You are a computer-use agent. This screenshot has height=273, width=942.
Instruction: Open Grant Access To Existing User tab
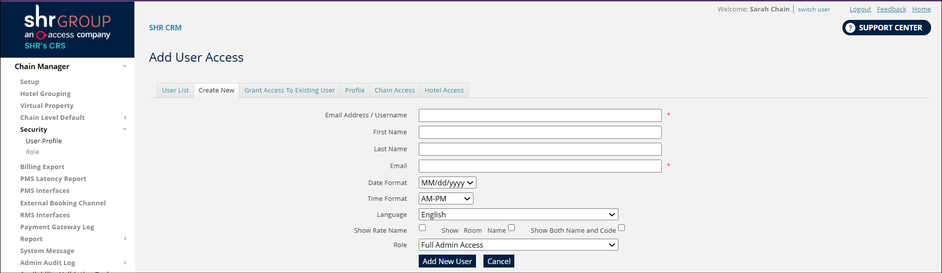click(289, 90)
